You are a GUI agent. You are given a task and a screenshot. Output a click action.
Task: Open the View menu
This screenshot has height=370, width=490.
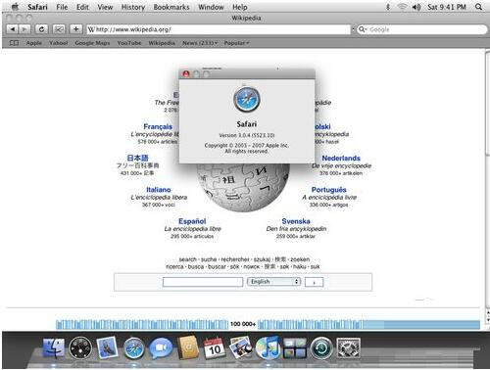tap(105, 7)
